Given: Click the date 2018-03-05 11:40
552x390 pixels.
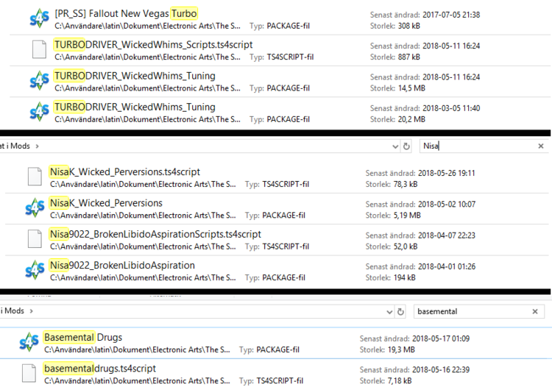Looking at the screenshot, I should [451, 108].
